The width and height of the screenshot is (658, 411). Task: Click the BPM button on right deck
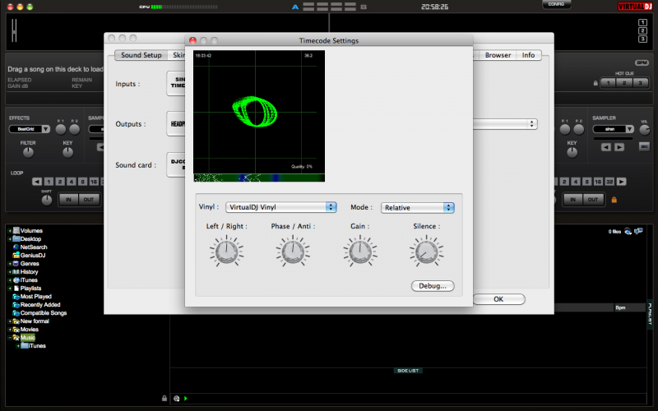click(642, 62)
